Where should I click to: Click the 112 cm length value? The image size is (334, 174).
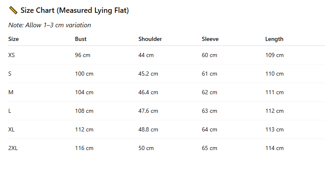[275, 111]
